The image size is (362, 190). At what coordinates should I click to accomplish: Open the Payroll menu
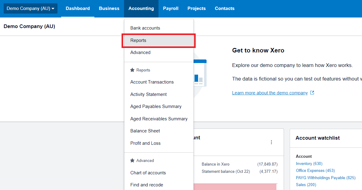(171, 8)
